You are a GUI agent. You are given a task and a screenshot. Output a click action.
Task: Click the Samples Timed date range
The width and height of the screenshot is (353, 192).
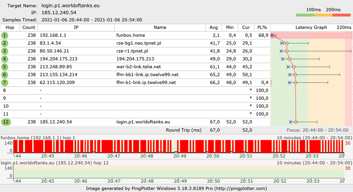click(x=92, y=20)
